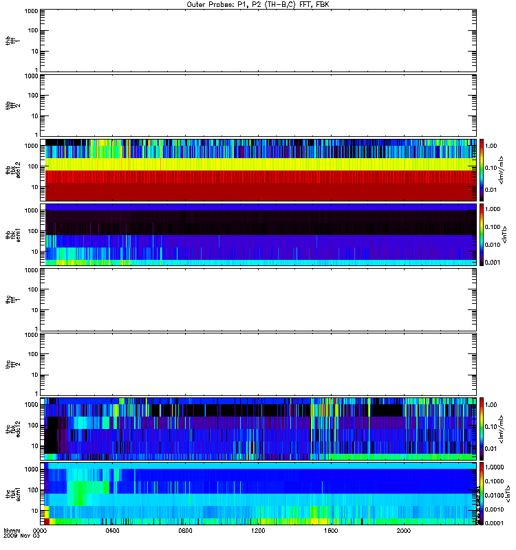Image resolution: width=516 pixels, height=550 pixels.
Task: Click the 0.010 tick on thb scm1 colorbar
Action: [493, 245]
